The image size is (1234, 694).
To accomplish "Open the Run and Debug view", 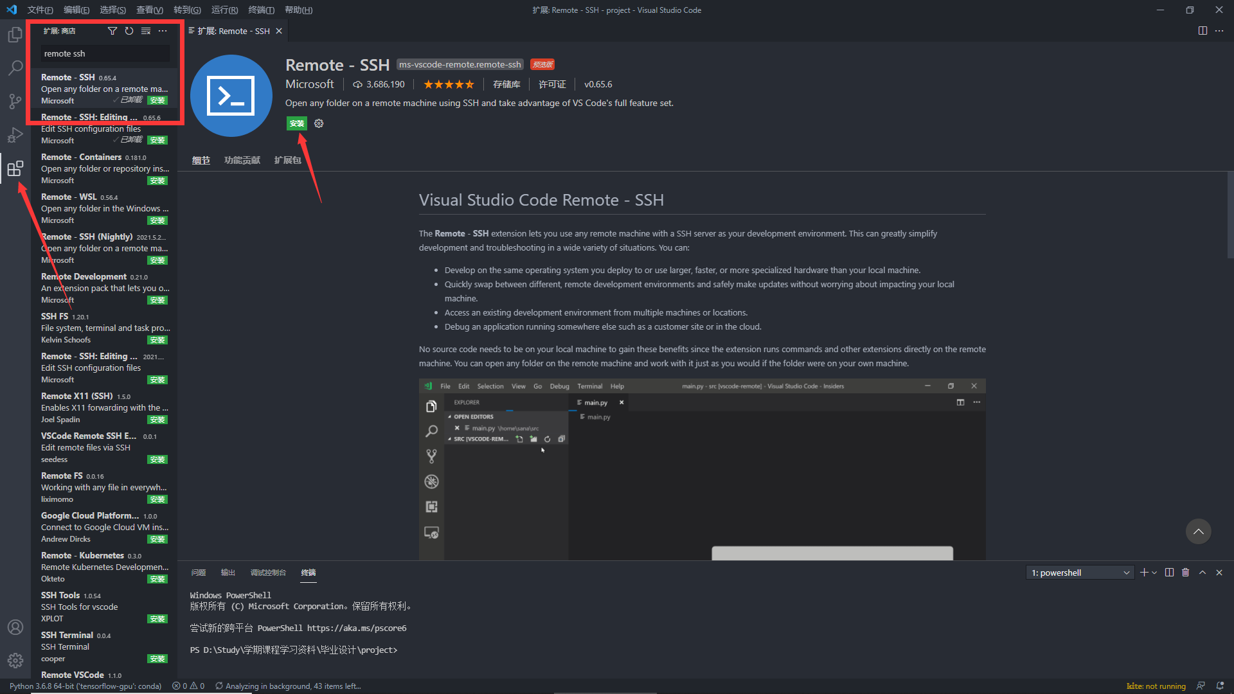I will coord(15,134).
